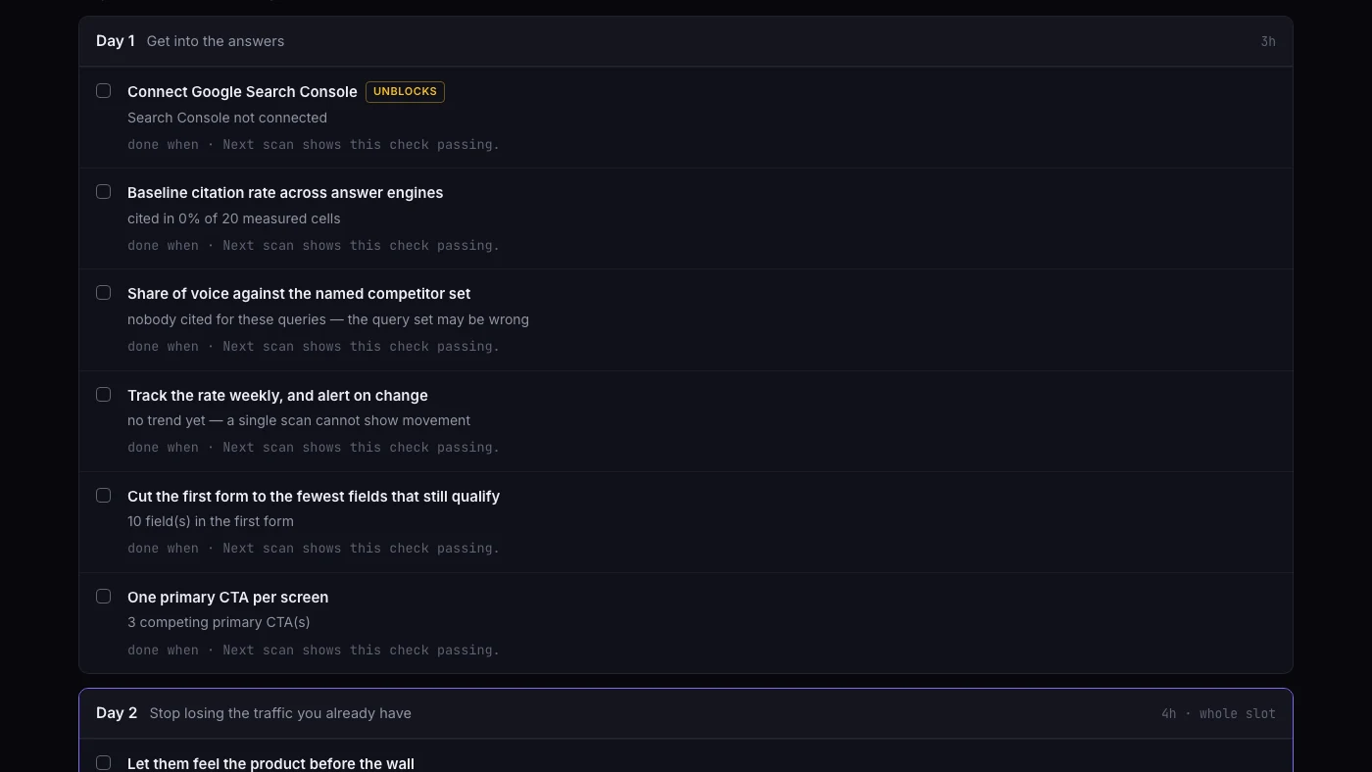Check the Cut the first form task box
The image size is (1372, 772).
[x=103, y=496]
